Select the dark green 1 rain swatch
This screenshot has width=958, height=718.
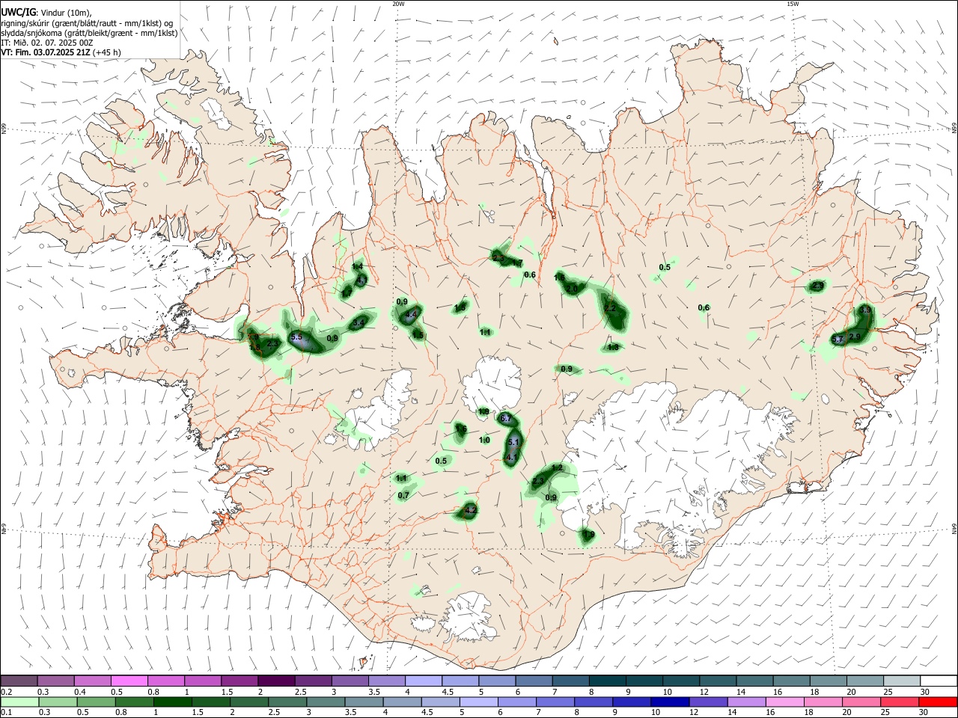click(172, 702)
